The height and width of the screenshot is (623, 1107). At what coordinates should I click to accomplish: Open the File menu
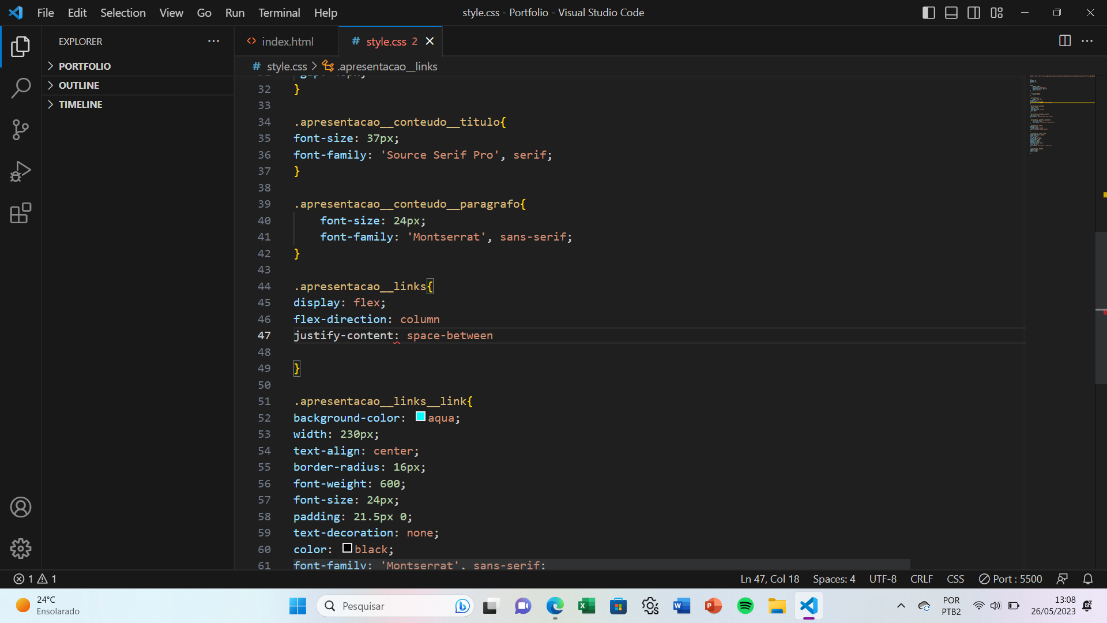pos(46,13)
